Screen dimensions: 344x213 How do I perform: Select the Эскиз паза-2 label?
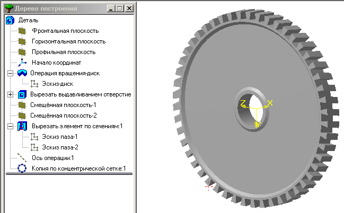[60, 147]
